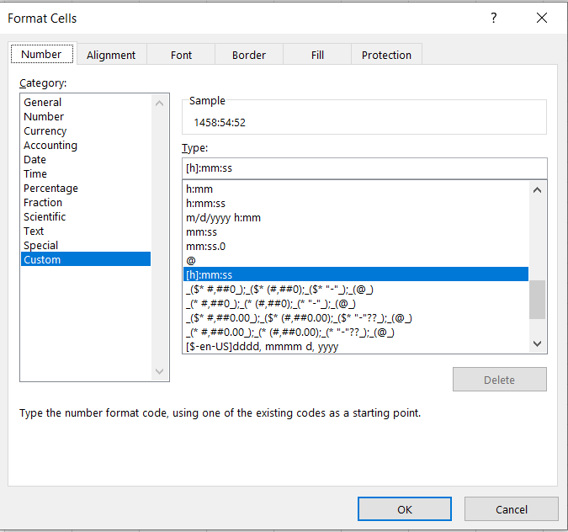Switch to the Alignment tab
The height and width of the screenshot is (532, 568).
point(110,55)
